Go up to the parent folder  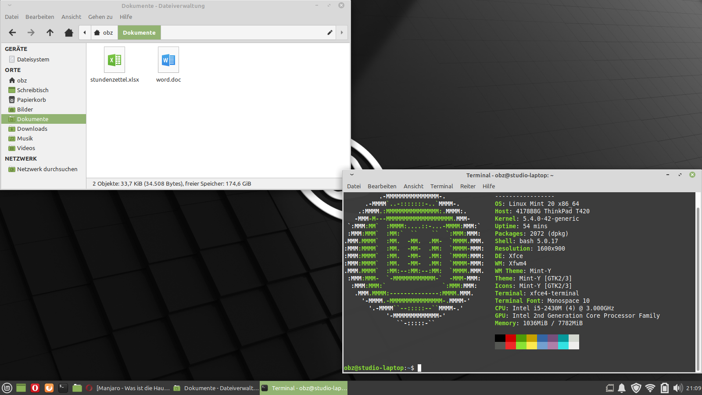50,32
